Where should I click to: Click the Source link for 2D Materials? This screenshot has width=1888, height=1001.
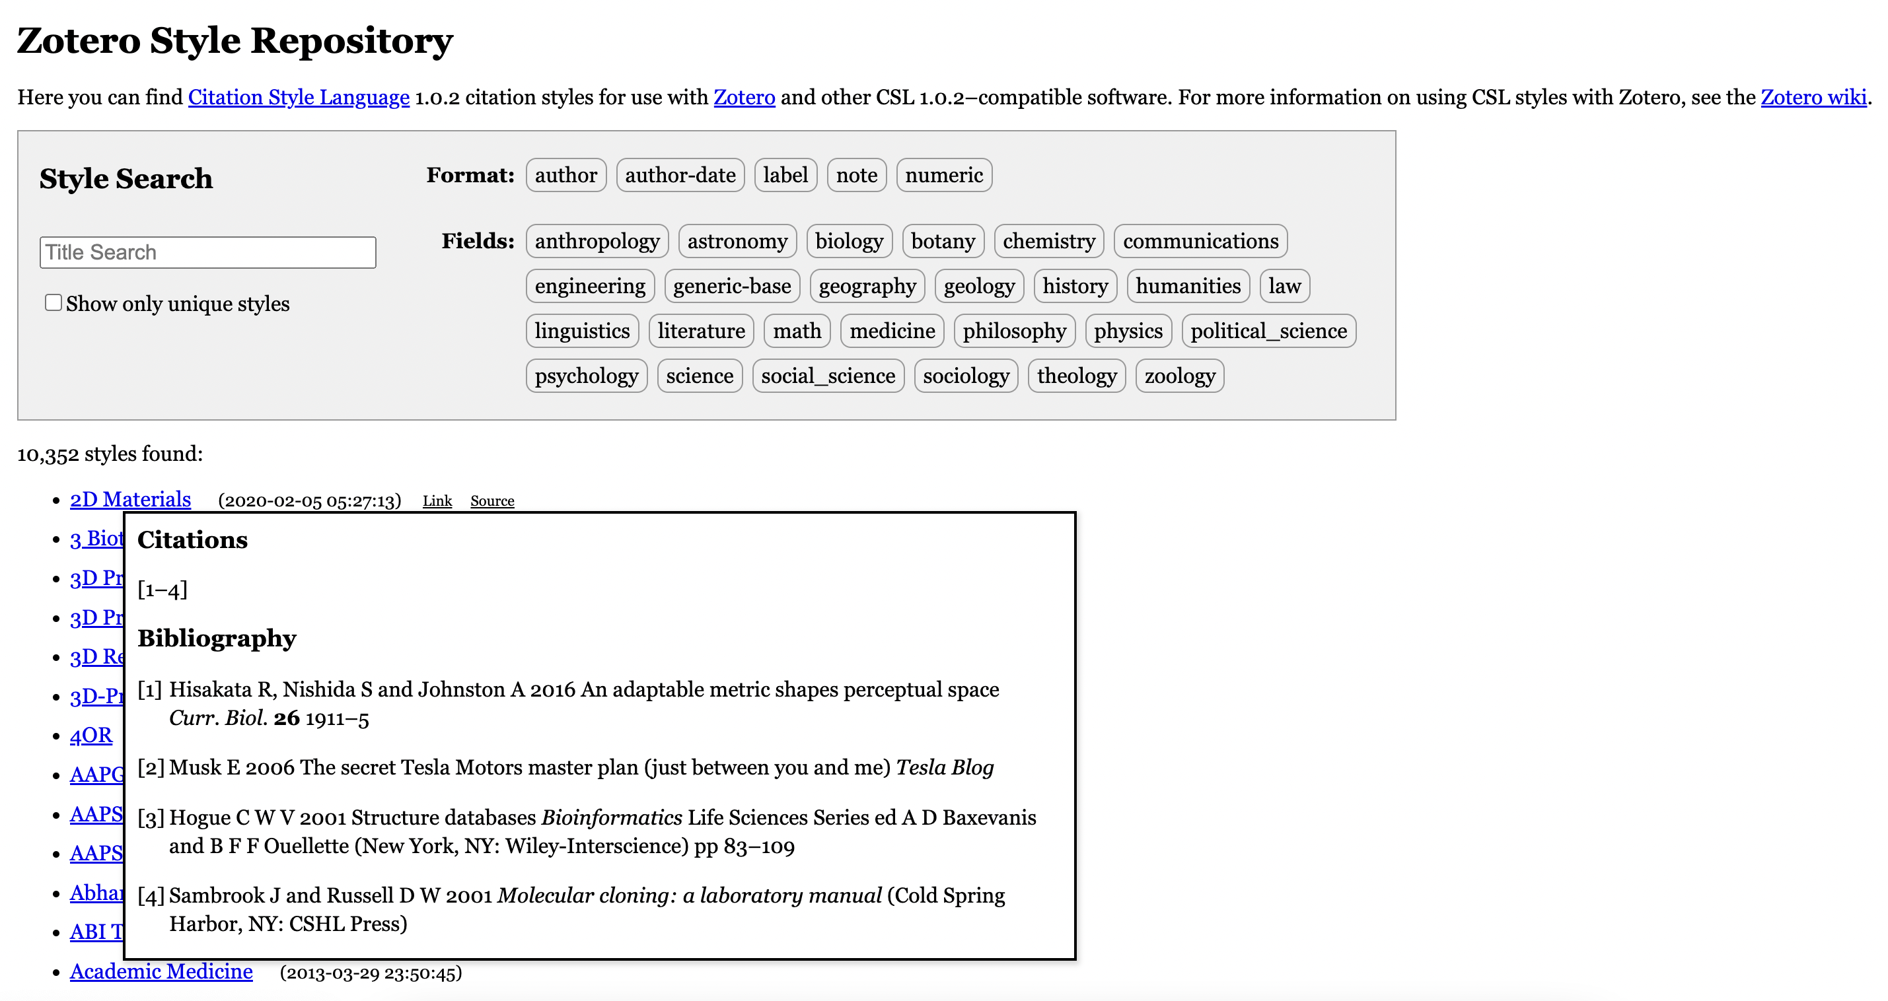491,501
